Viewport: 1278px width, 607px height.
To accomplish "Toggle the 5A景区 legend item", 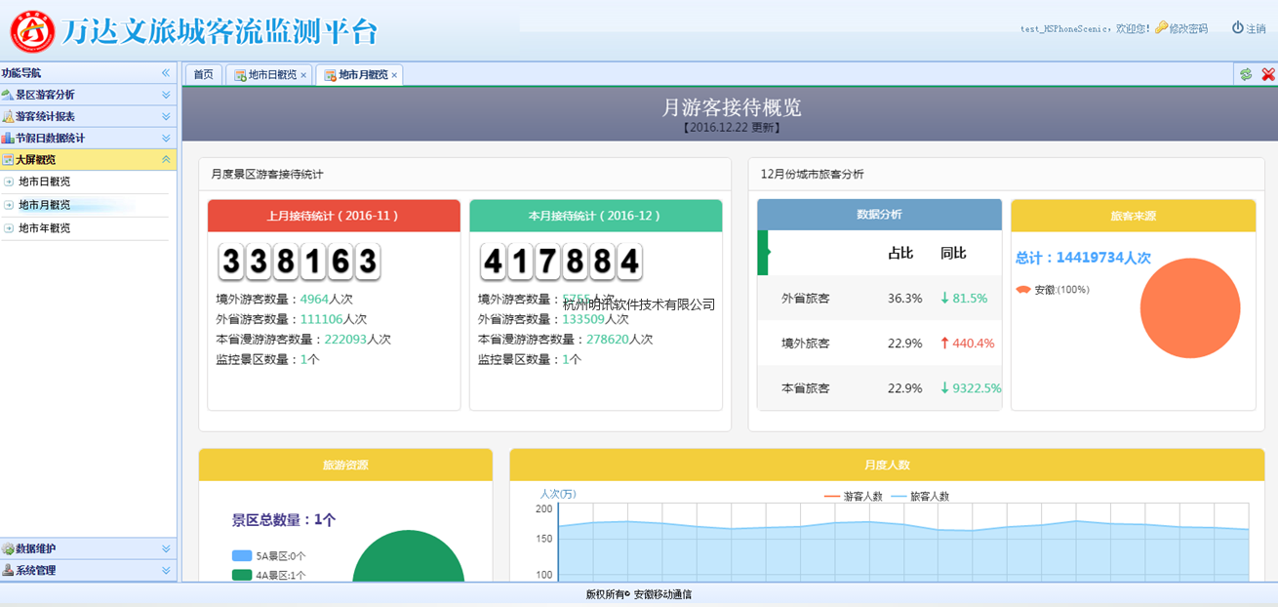I will coord(268,556).
